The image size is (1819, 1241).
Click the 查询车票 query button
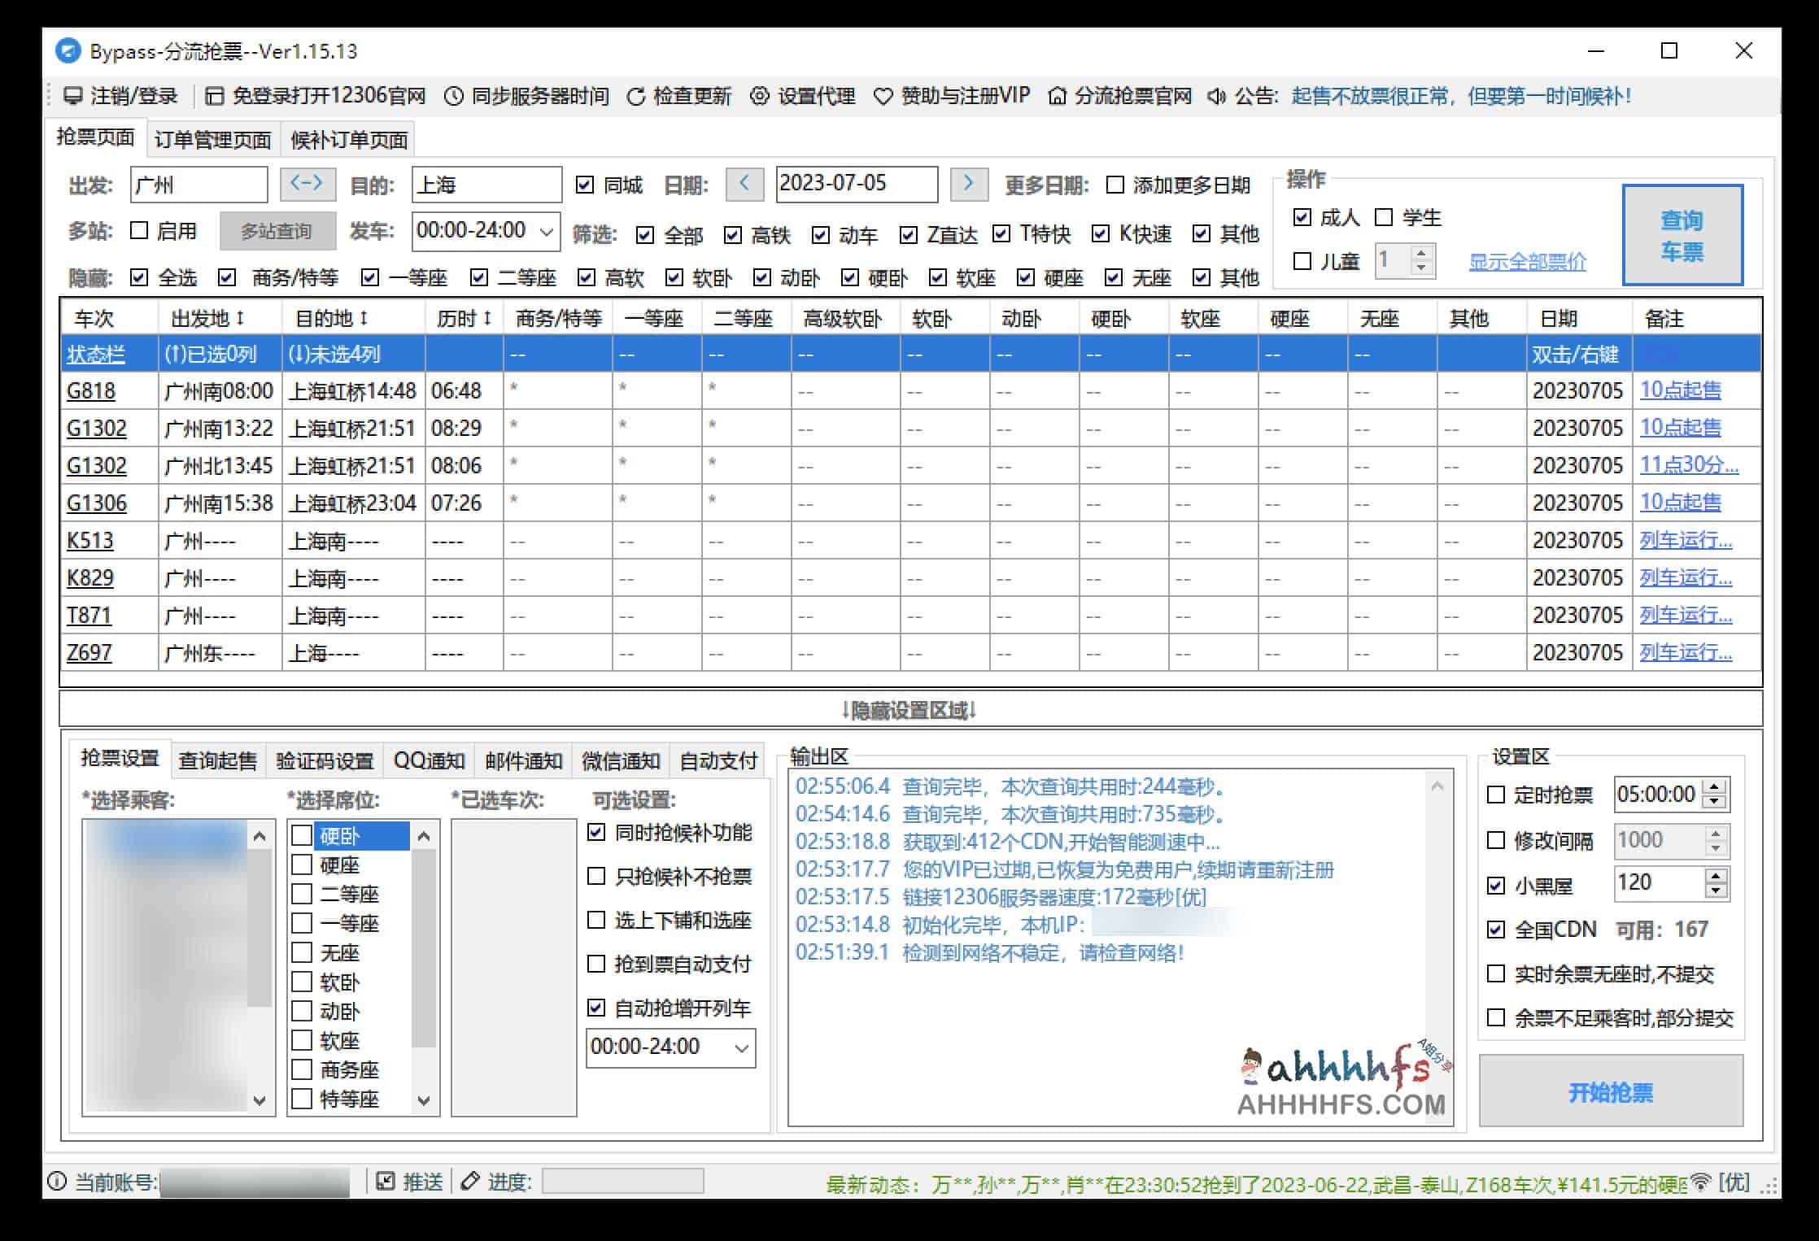point(1682,235)
